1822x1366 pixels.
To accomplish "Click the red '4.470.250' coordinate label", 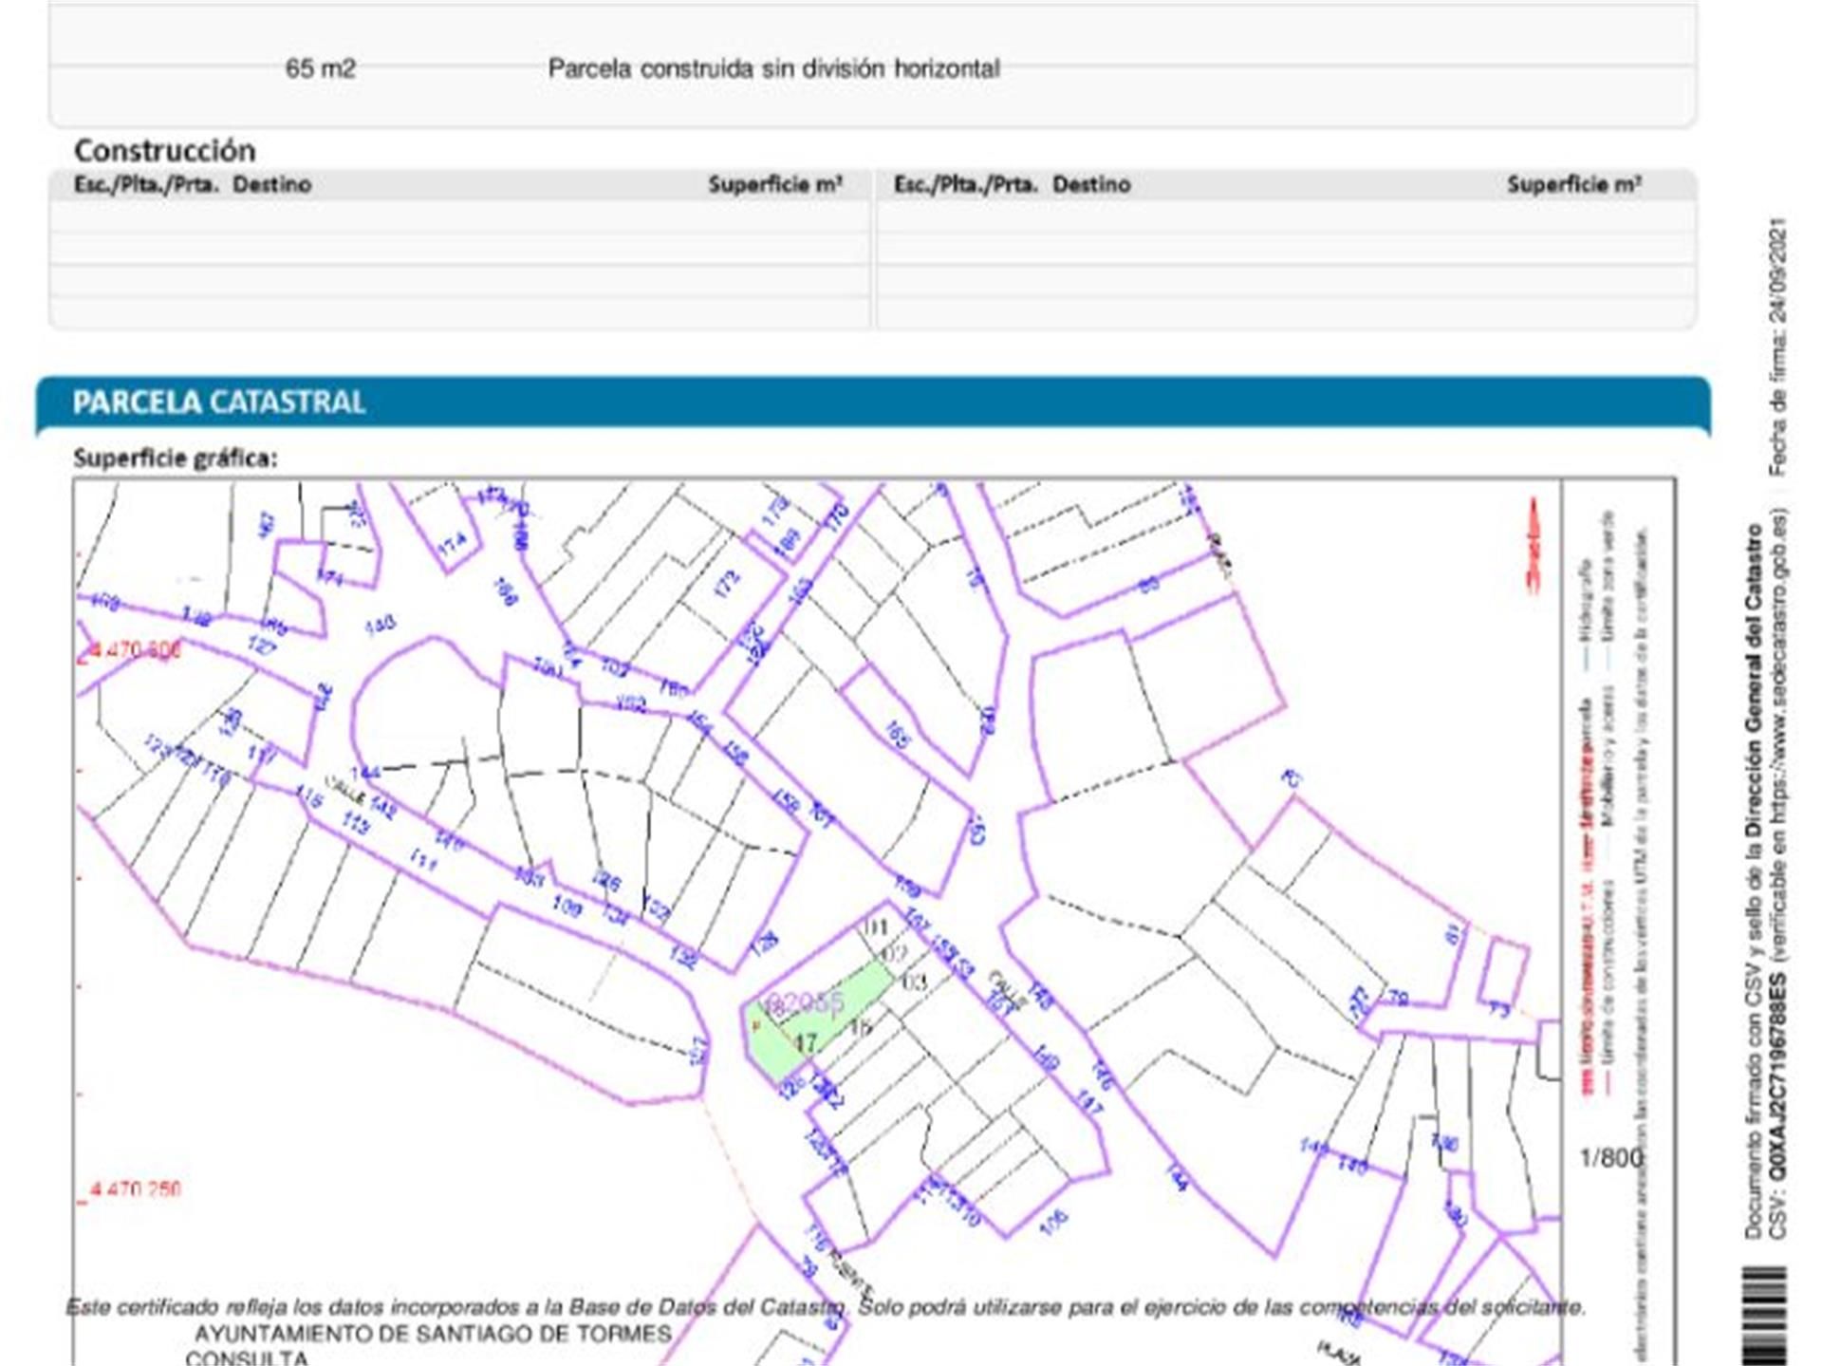I will point(134,1189).
